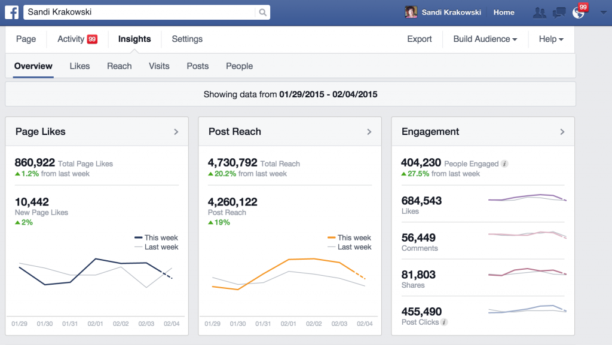This screenshot has width=612, height=345.
Task: Expand the Engagement panel arrow
Action: pyautogui.click(x=562, y=132)
